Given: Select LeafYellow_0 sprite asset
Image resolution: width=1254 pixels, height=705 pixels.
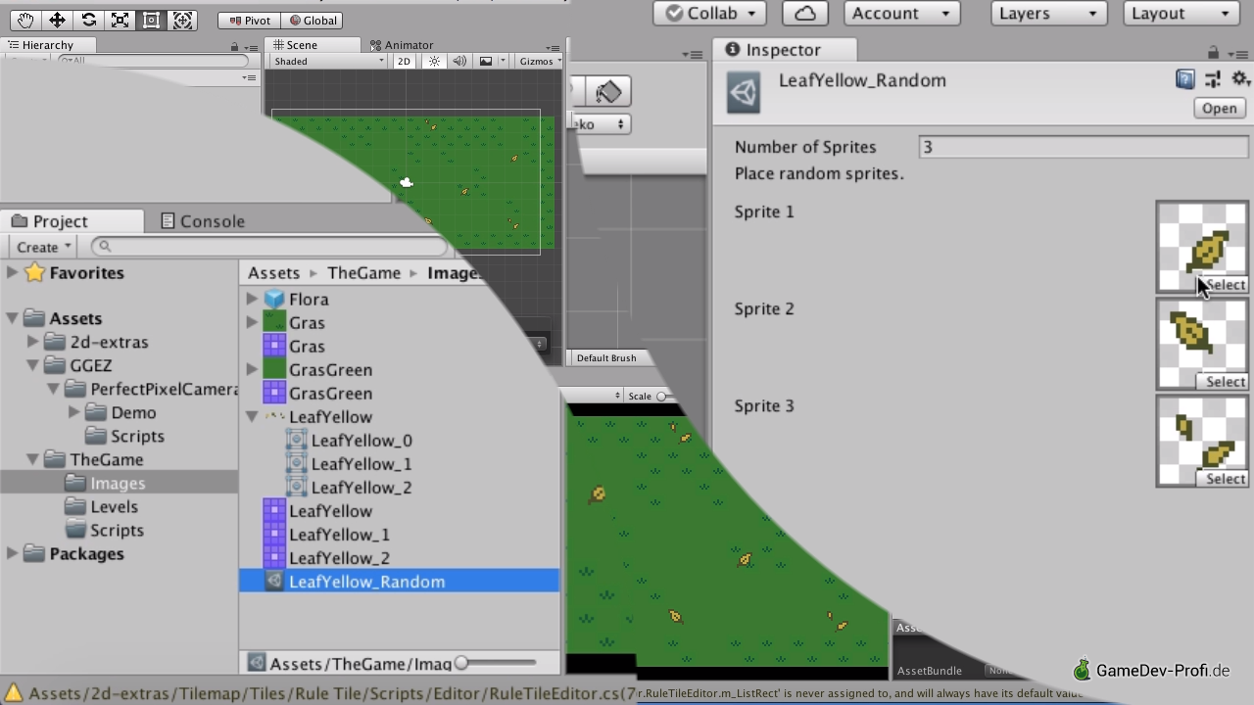Looking at the screenshot, I should pos(362,441).
